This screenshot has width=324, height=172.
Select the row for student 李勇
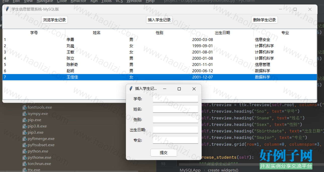[160, 40]
